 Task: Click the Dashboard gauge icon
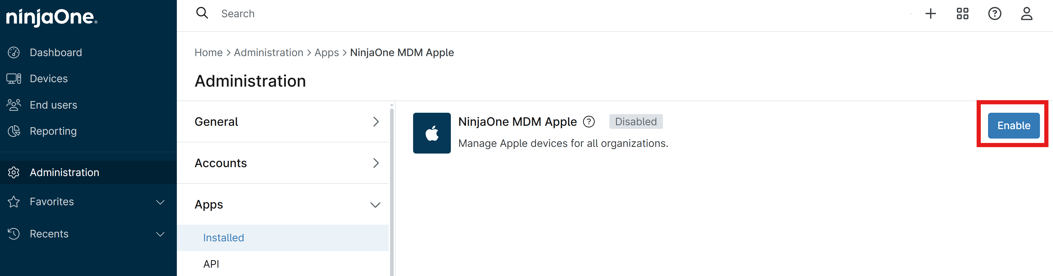click(x=14, y=52)
